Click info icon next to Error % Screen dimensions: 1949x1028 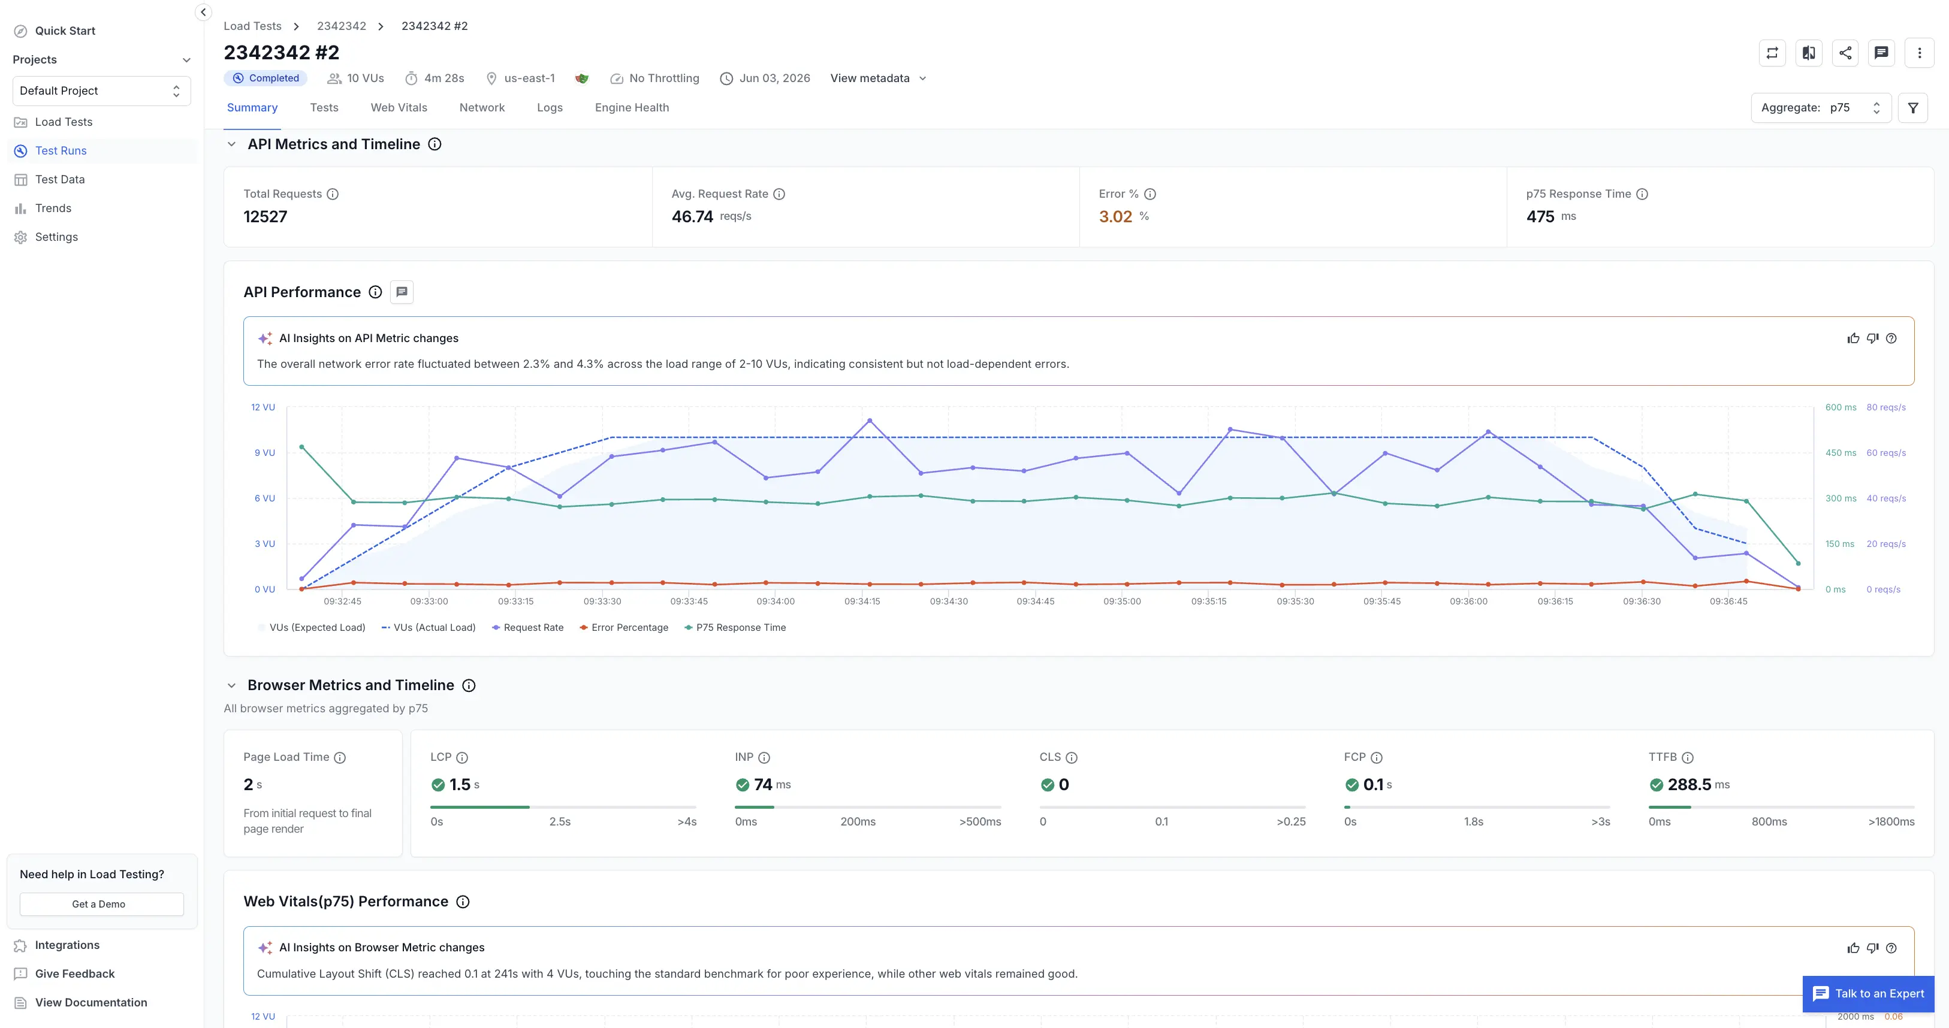1150,195
